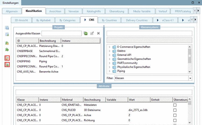The image size is (202, 125).
Task: Delete selected class with the X icon
Action: (x=98, y=33)
